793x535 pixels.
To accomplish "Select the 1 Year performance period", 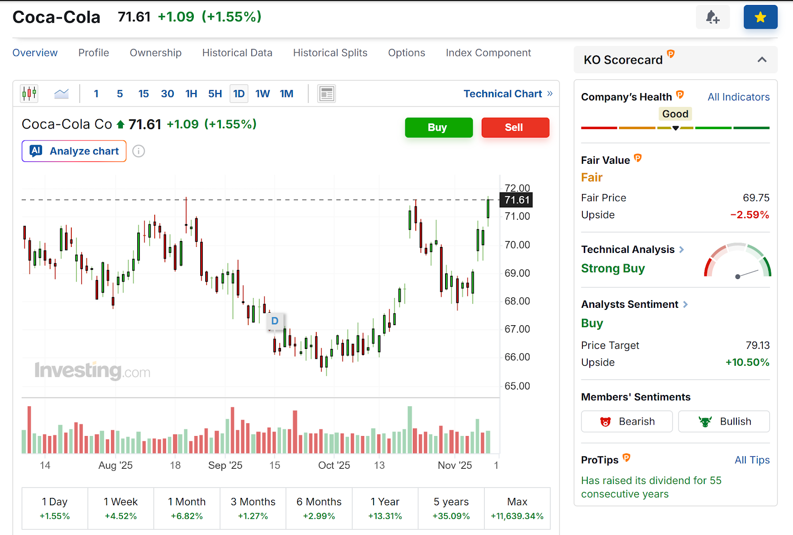I will pyautogui.click(x=385, y=508).
